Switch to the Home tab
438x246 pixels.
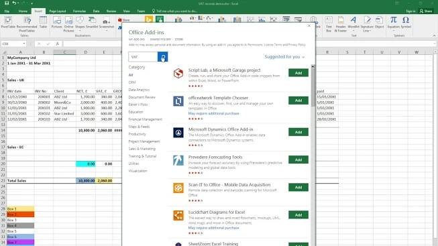[23, 11]
